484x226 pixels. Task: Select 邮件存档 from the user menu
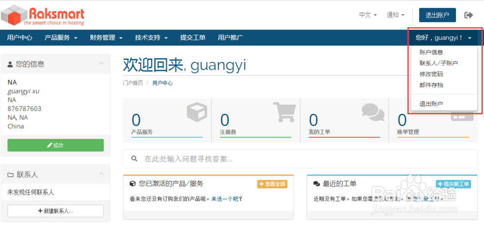[x=431, y=85]
